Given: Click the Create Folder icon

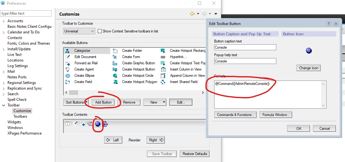Looking at the screenshot, I should pyautogui.click(x=116, y=51).
